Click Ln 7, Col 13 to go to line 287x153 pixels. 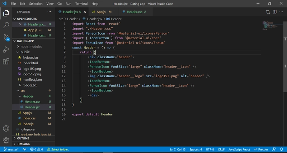point(178,149)
